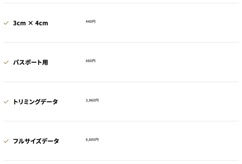Tap the checkmark icon beside トリミングデータ
The image size is (242, 164).
6,102
